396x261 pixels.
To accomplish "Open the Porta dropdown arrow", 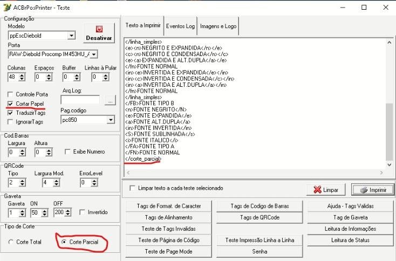I will click(94, 54).
